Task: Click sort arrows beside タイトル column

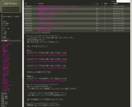Action: click(x=94, y=4)
